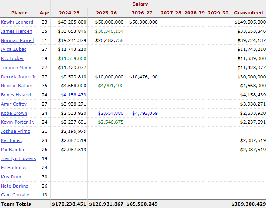The image size is (266, 208).
Task: Select Nicolas Batum's green $4,901,400 option
Action: (111, 86)
